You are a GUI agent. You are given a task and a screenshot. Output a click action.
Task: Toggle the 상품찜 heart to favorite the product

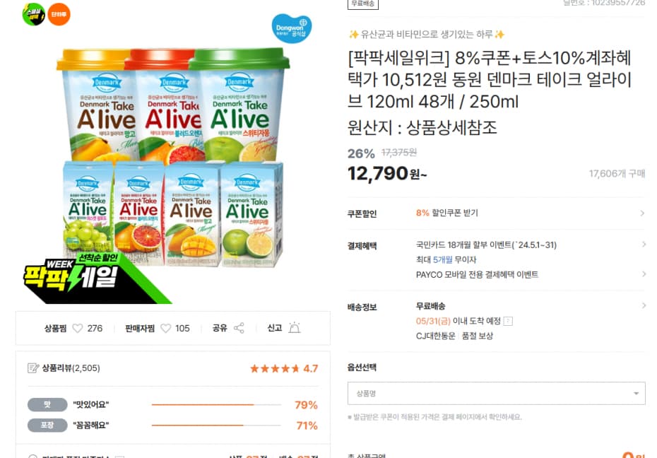(76, 328)
